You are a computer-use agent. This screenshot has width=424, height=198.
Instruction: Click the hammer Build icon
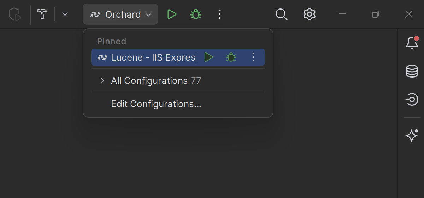click(x=43, y=14)
